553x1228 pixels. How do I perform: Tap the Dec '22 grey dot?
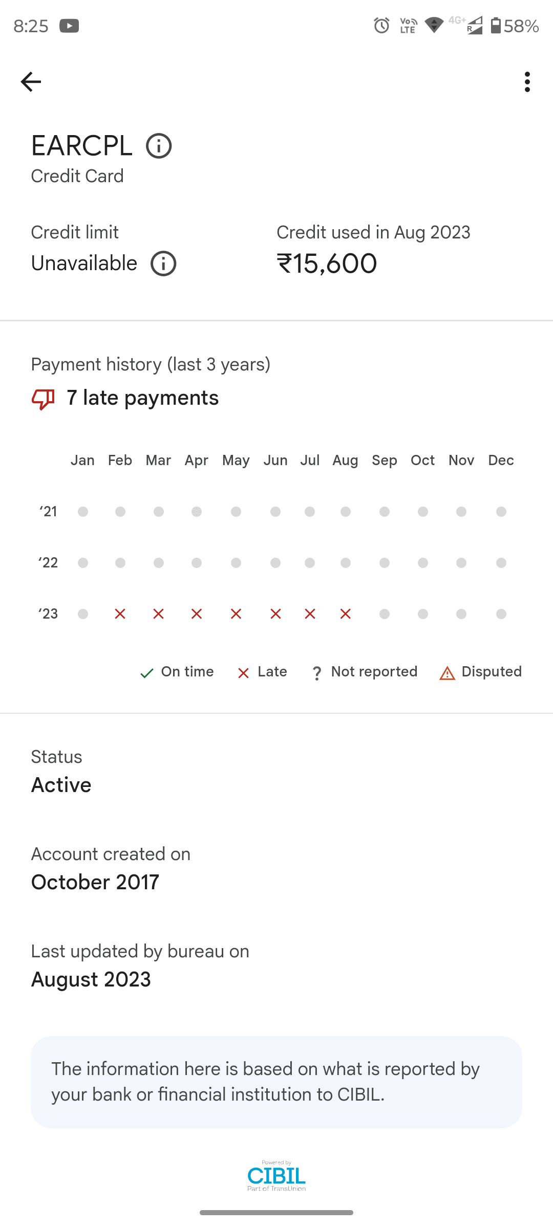501,563
